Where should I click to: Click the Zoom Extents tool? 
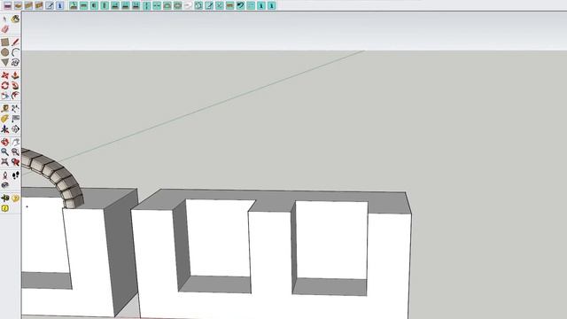4,162
